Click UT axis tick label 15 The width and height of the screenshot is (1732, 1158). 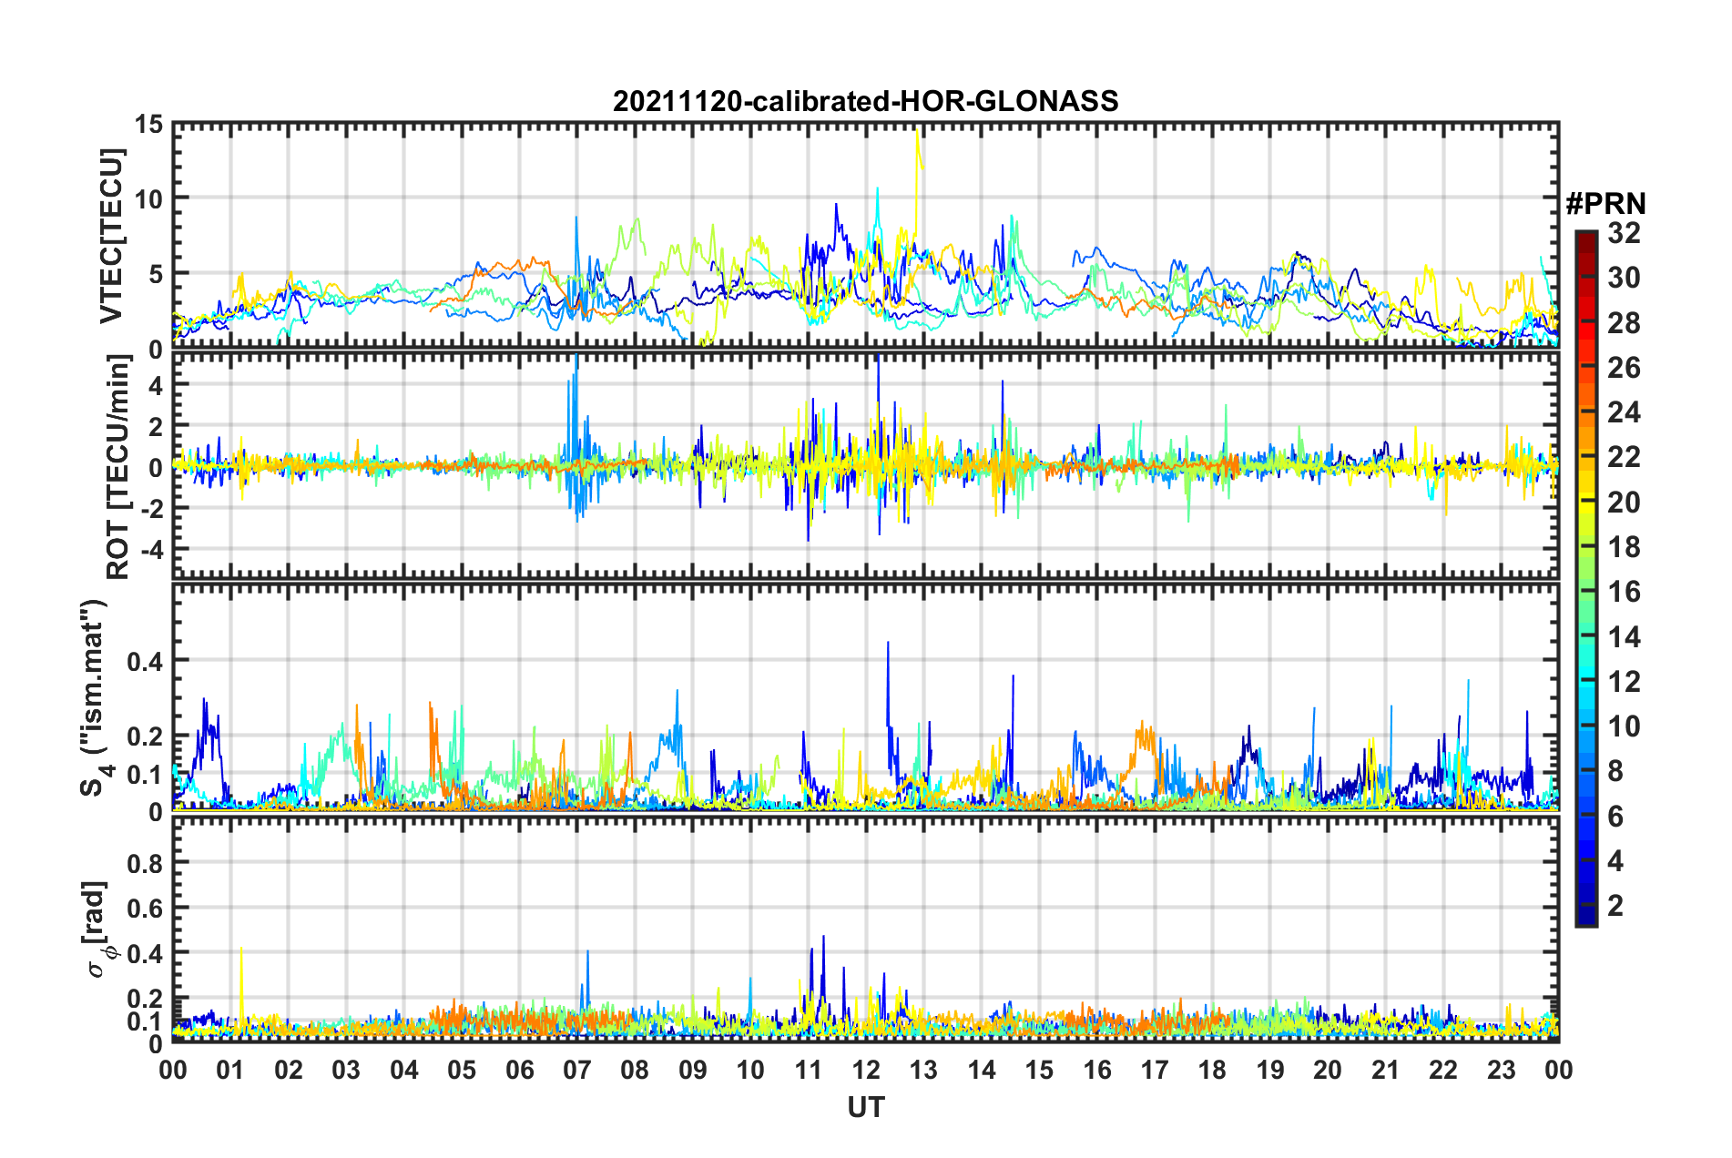point(1039,1070)
